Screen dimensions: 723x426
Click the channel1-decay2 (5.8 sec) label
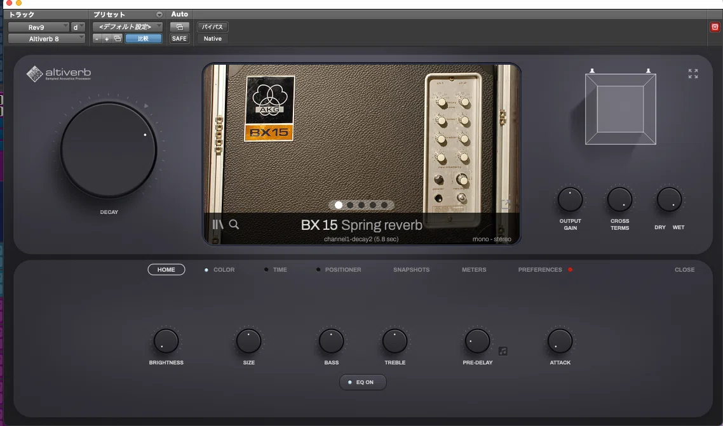pyautogui.click(x=361, y=239)
